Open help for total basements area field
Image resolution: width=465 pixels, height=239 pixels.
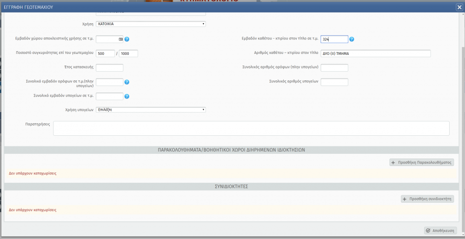click(x=126, y=97)
